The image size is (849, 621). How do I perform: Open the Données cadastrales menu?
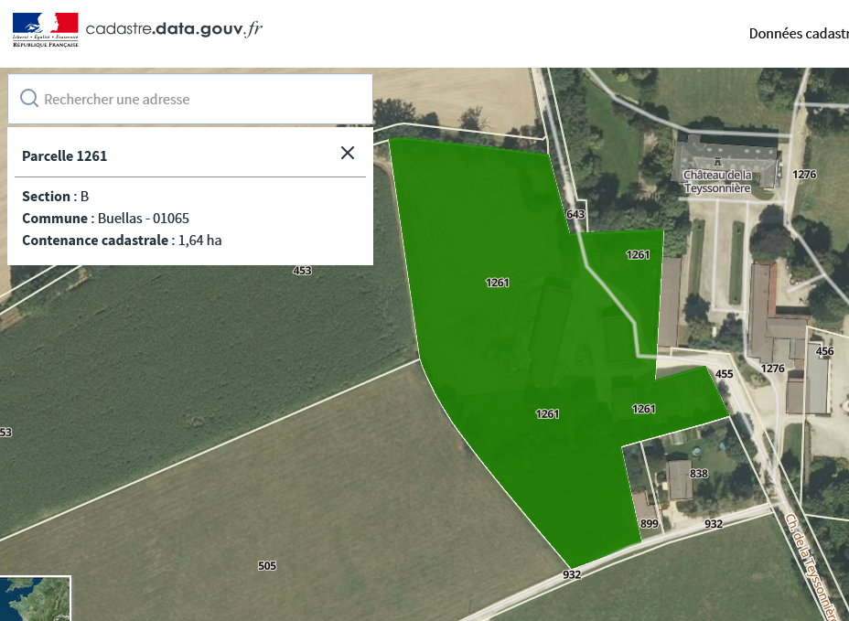coord(798,34)
